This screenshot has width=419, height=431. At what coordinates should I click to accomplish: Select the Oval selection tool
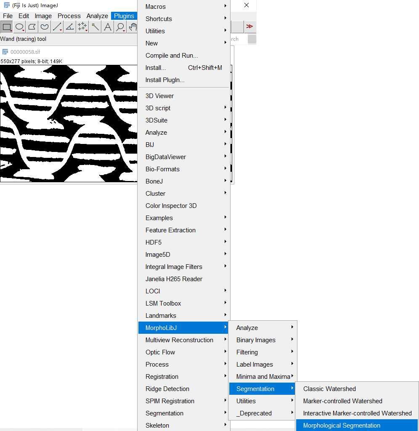(19, 27)
